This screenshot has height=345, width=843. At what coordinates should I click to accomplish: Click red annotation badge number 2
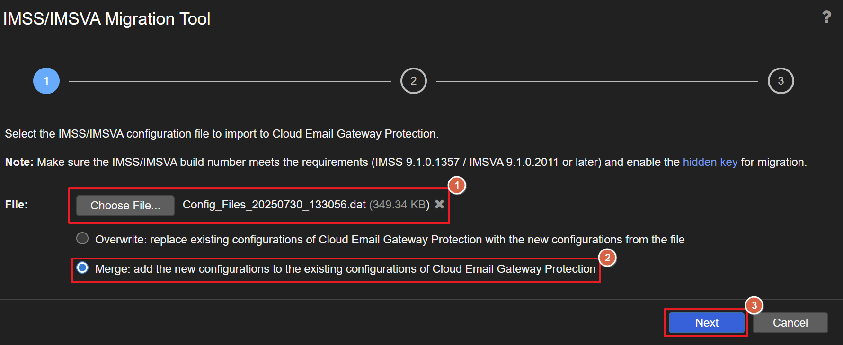click(x=607, y=258)
